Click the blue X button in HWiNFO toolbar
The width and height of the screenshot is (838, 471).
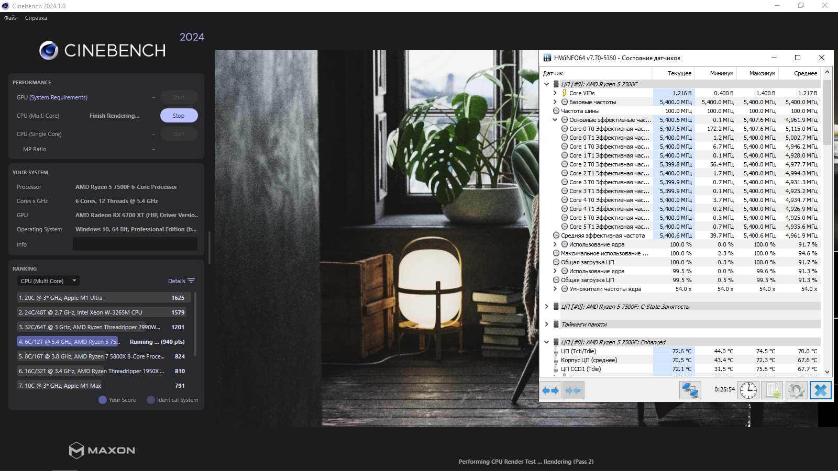pyautogui.click(x=821, y=390)
